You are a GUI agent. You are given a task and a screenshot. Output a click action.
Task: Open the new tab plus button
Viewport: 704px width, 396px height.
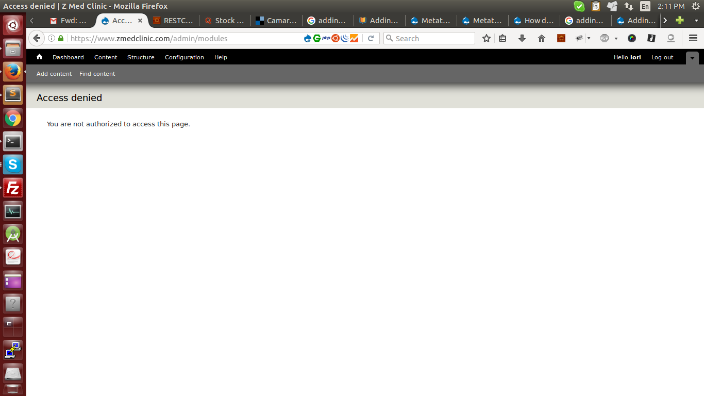[680, 21]
